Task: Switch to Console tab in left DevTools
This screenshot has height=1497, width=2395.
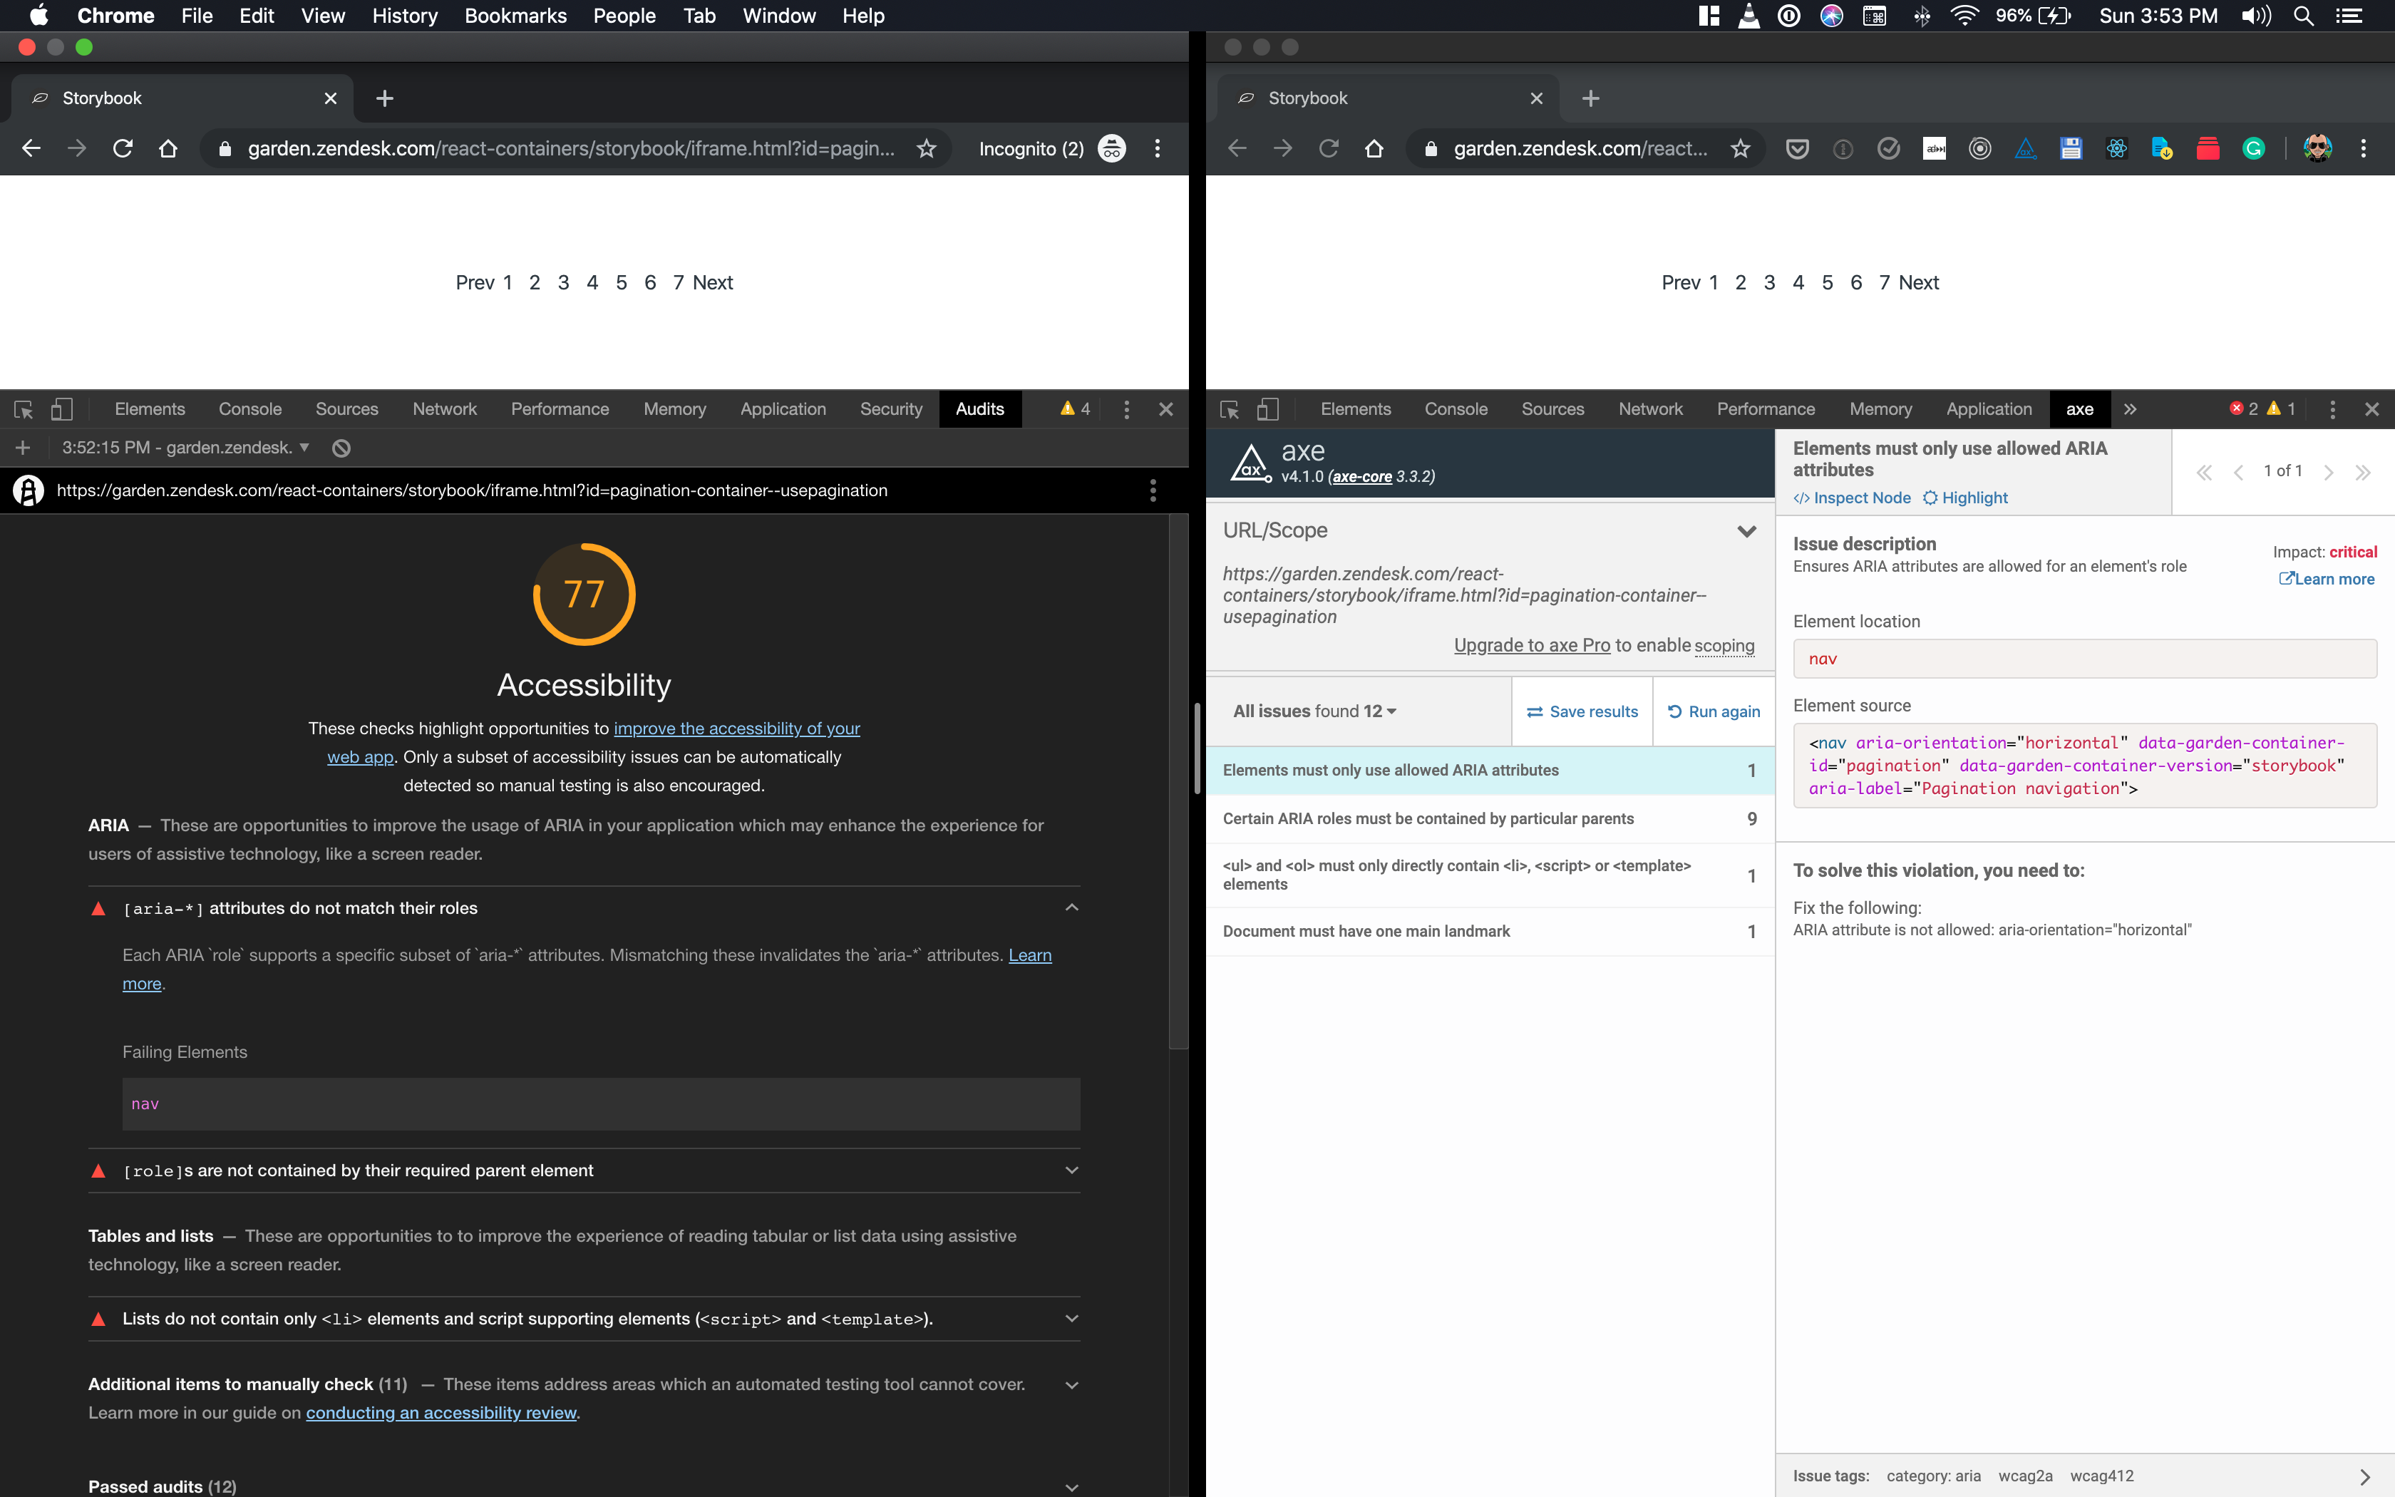Action: (x=250, y=409)
